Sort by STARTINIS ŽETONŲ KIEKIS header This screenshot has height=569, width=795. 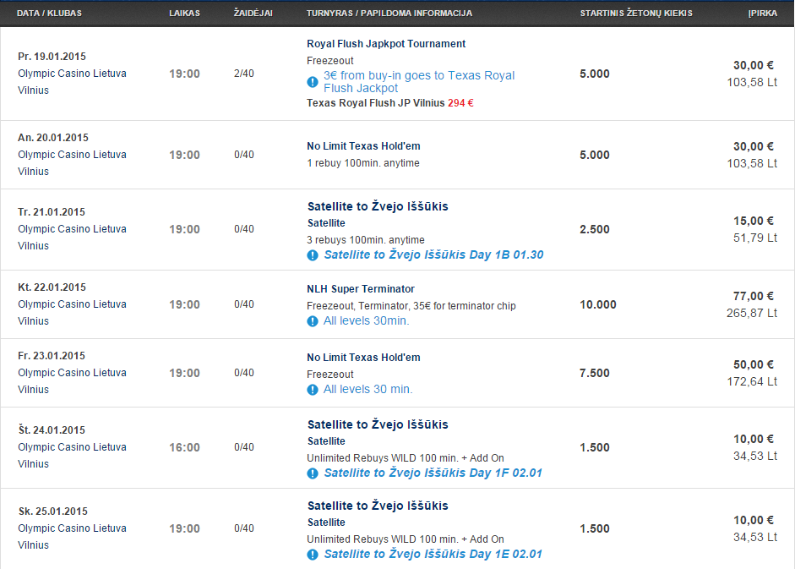[x=636, y=14]
